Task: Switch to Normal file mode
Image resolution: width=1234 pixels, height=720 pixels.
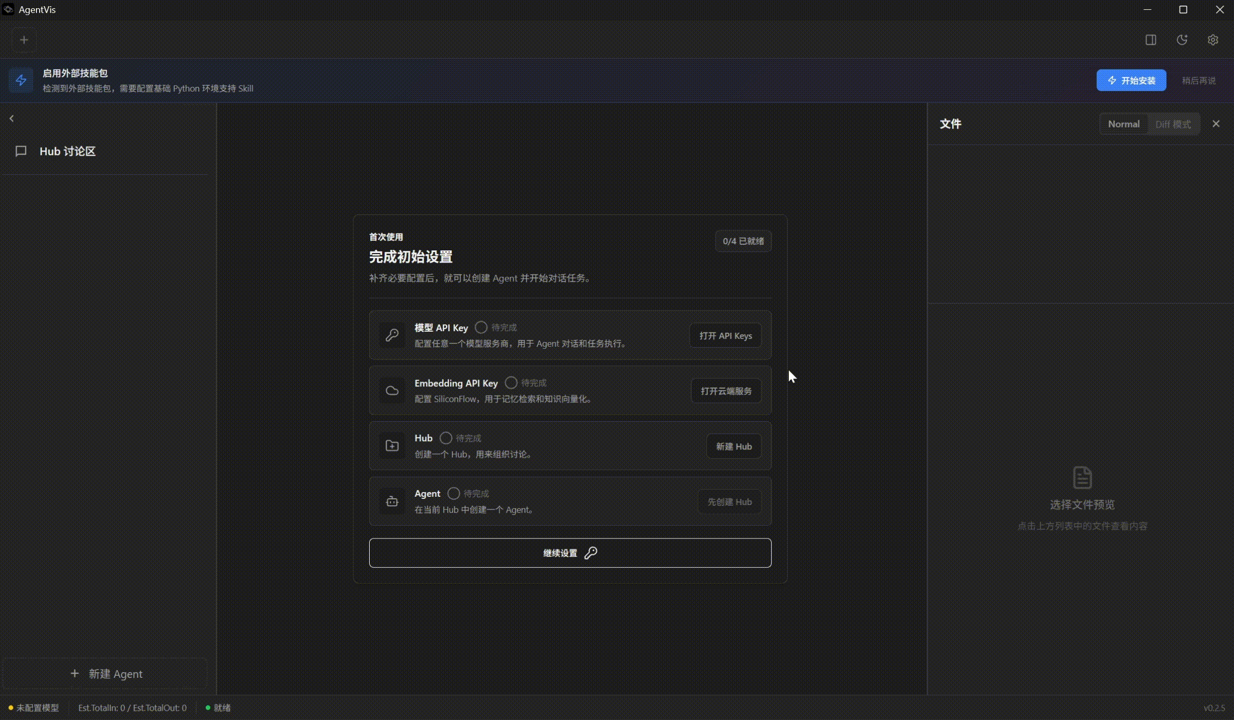Action: tap(1123, 124)
